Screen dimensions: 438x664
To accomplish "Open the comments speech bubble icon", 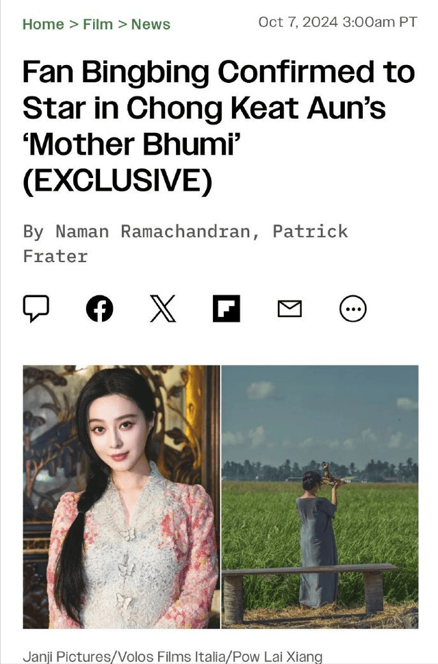I will (36, 308).
